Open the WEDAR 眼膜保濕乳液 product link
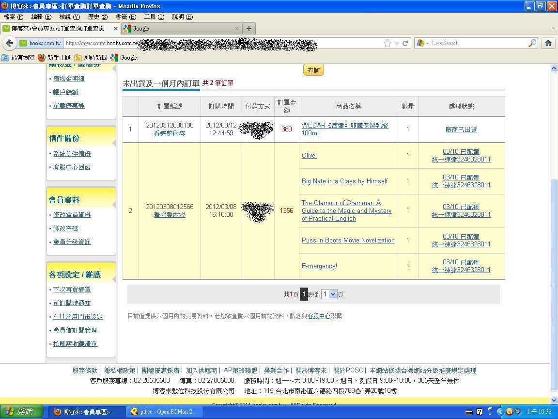The width and height of the screenshot is (558, 419). click(x=345, y=129)
